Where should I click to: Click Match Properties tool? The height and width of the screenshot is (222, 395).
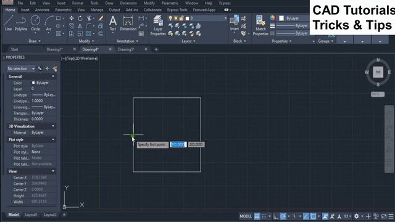[260, 25]
